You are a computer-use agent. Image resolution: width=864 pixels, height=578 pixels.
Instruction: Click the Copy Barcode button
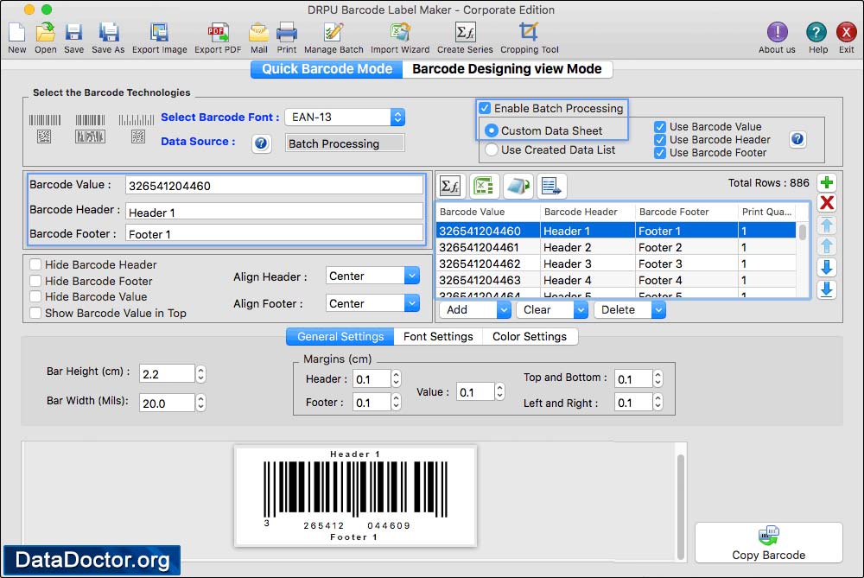769,543
